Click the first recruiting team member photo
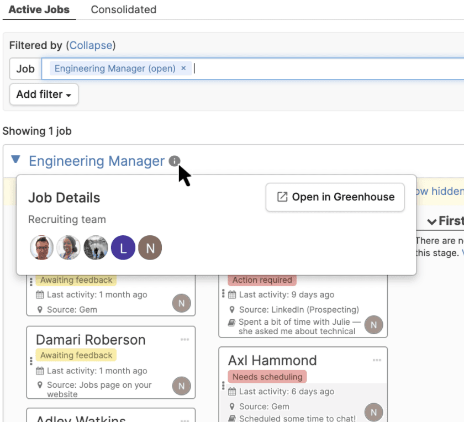The height and width of the screenshot is (422, 464). pos(41,247)
